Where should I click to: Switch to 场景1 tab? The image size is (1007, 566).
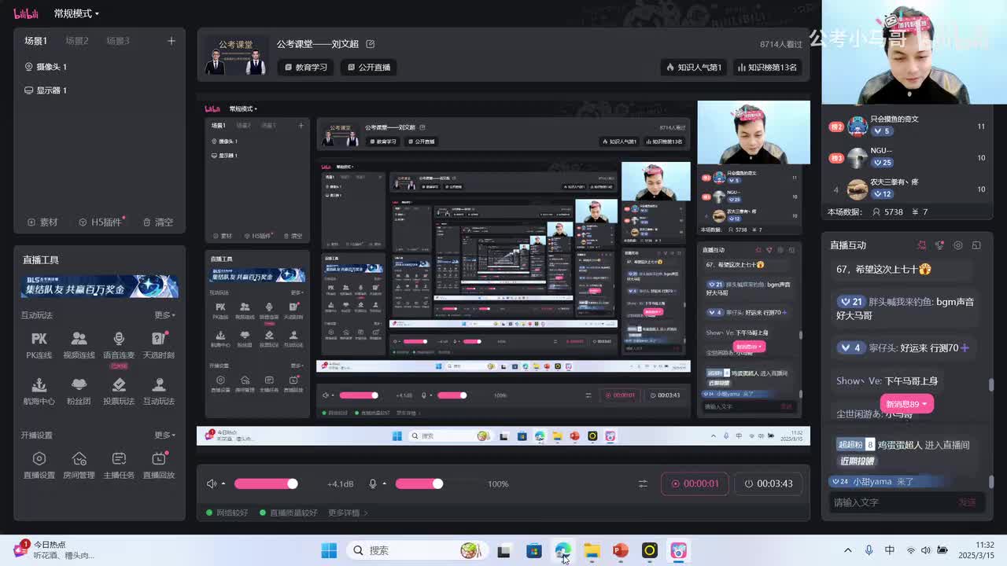(35, 41)
